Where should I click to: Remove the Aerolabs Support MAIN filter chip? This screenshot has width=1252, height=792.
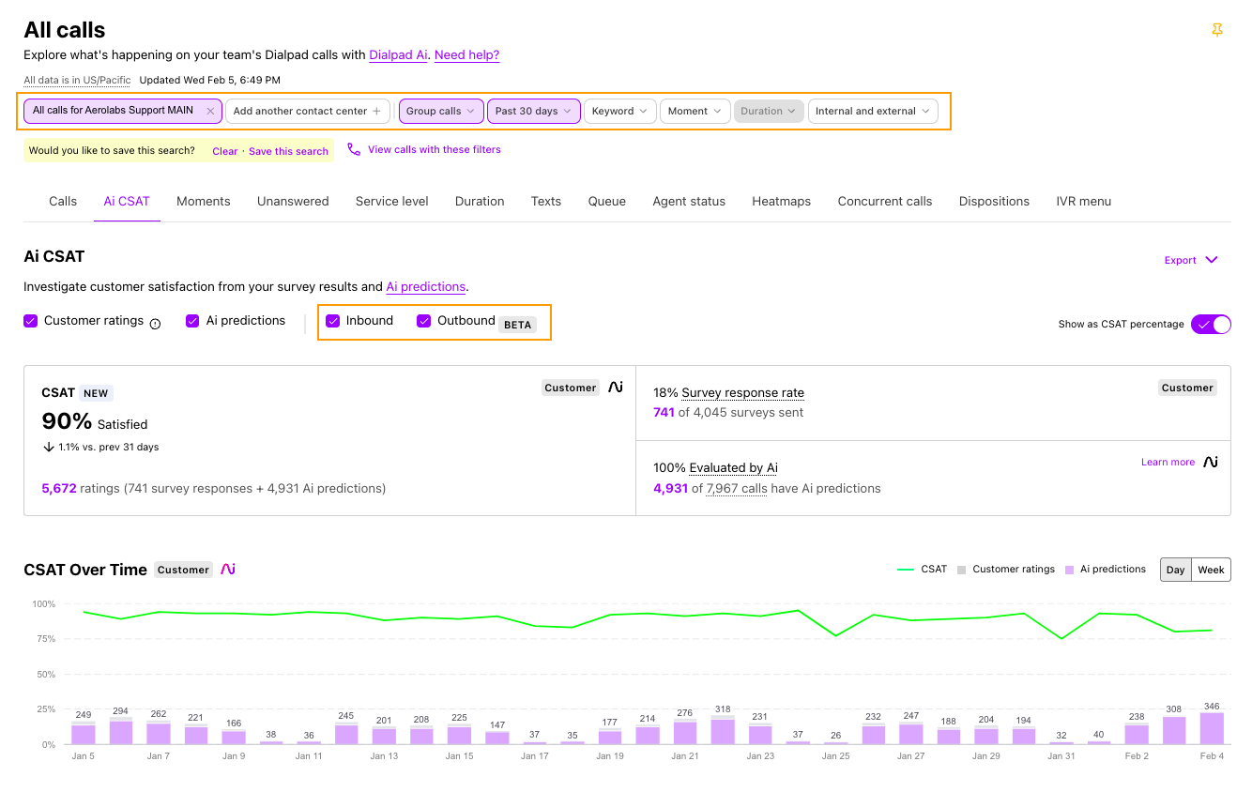pyautogui.click(x=210, y=111)
